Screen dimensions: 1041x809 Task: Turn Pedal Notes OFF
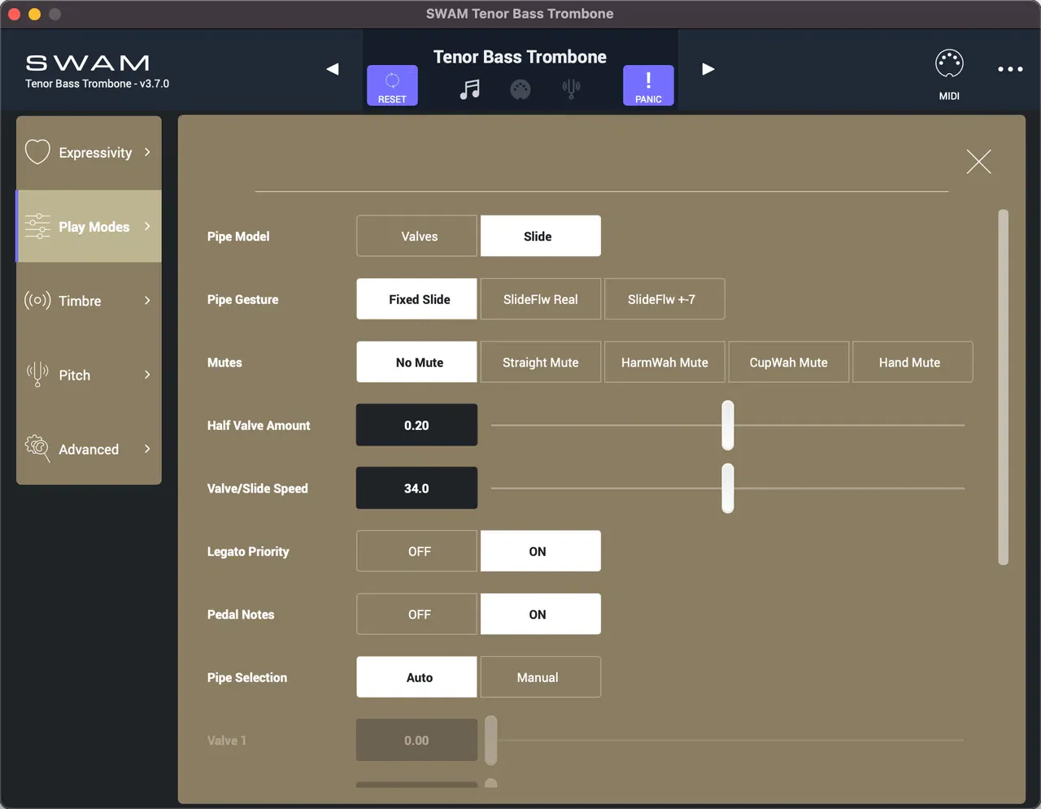[x=417, y=614]
